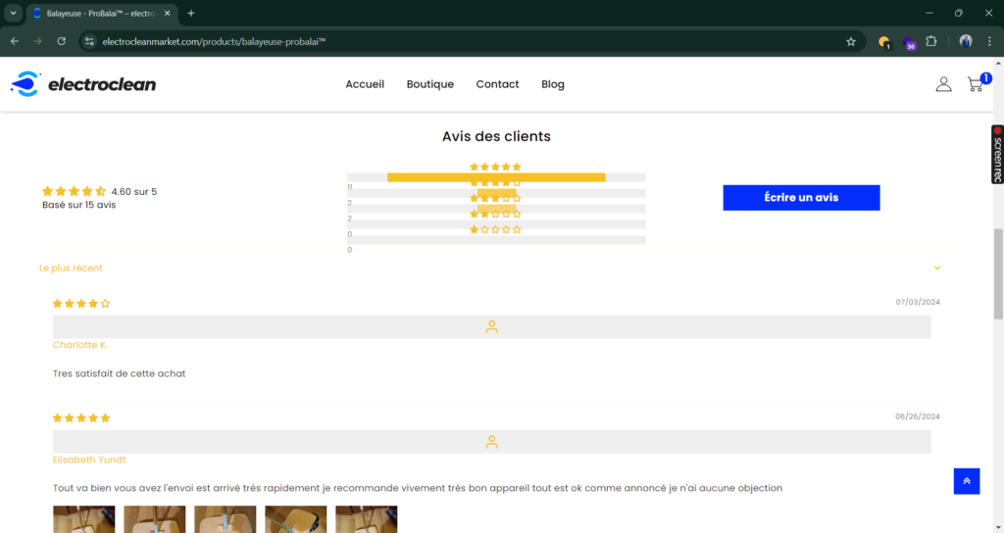Open the Chrome three-dot menu
The height and width of the screenshot is (533, 1004).
point(989,41)
